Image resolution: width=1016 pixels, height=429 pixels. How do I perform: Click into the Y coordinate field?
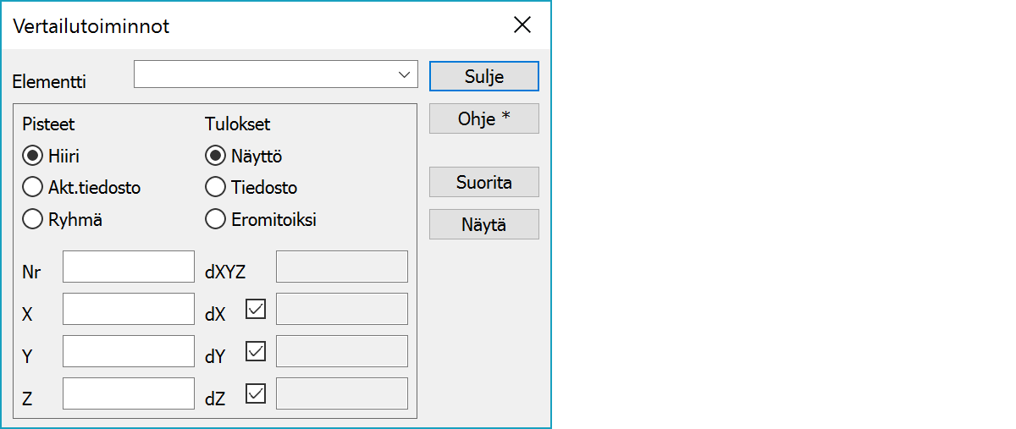(129, 351)
